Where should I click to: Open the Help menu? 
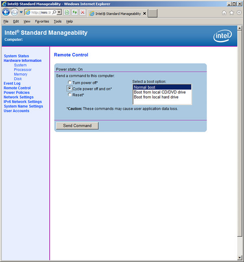pyautogui.click(x=69, y=22)
